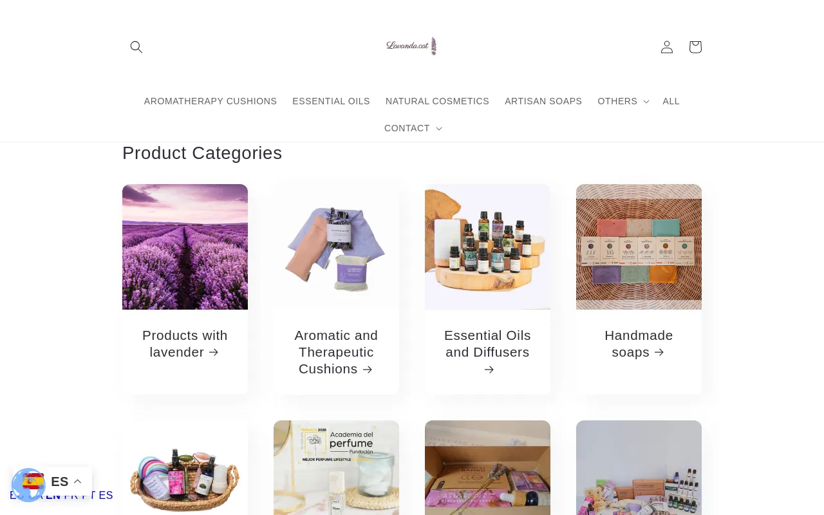Open Aromatic and Therapeutic Cushions link
Screen dimensions: 824x515
point(336,352)
